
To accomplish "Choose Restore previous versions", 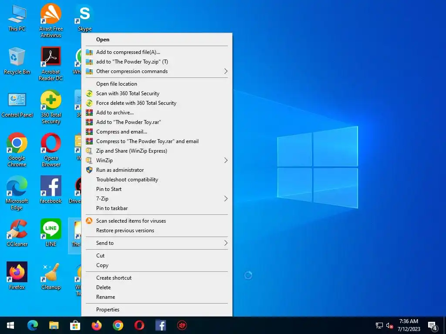I will click(x=157, y=230).
